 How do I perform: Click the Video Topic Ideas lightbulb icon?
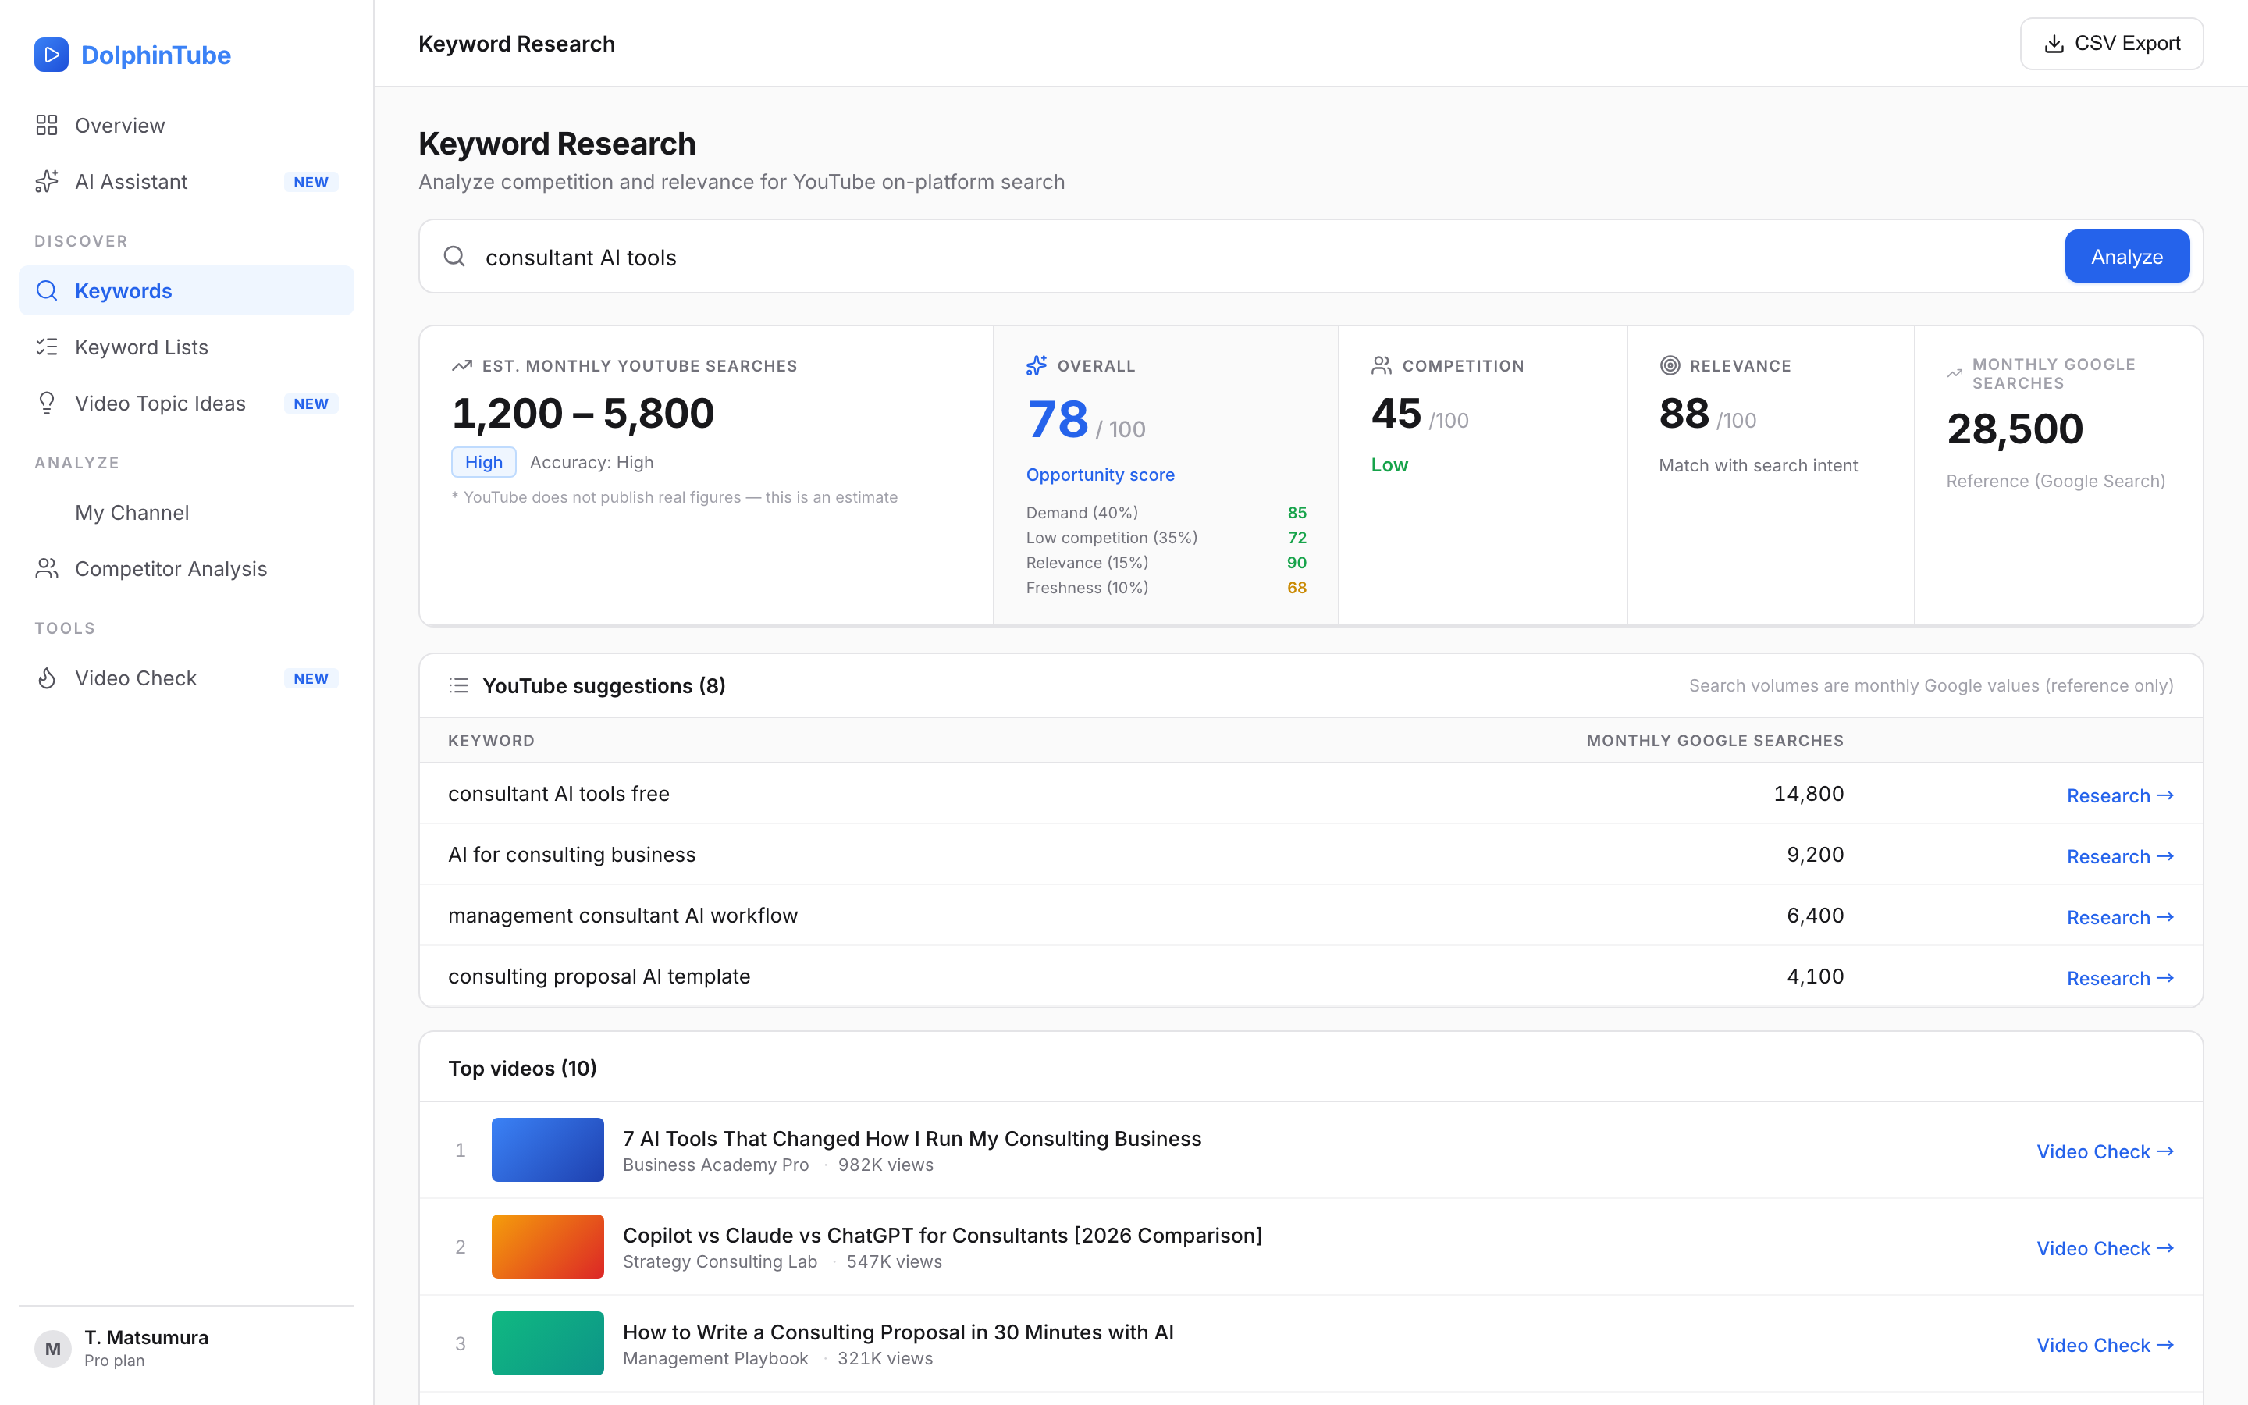(47, 404)
